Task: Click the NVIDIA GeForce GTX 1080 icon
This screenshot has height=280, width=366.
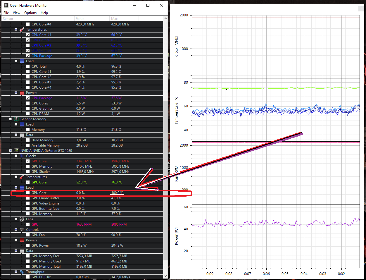Action: click(16, 151)
